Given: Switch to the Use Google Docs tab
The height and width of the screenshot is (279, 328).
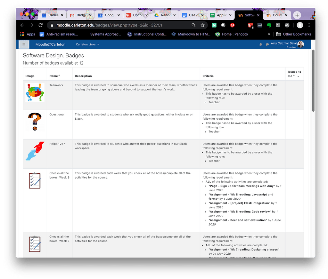Looking at the screenshot, I should click(x=193, y=15).
